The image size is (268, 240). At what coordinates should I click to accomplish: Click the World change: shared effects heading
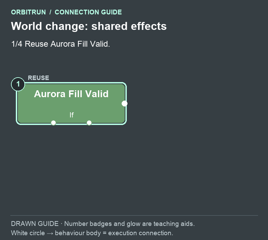89,26
